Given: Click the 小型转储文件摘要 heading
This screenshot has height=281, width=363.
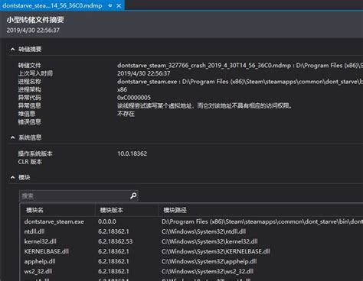Looking at the screenshot, I should (x=35, y=20).
